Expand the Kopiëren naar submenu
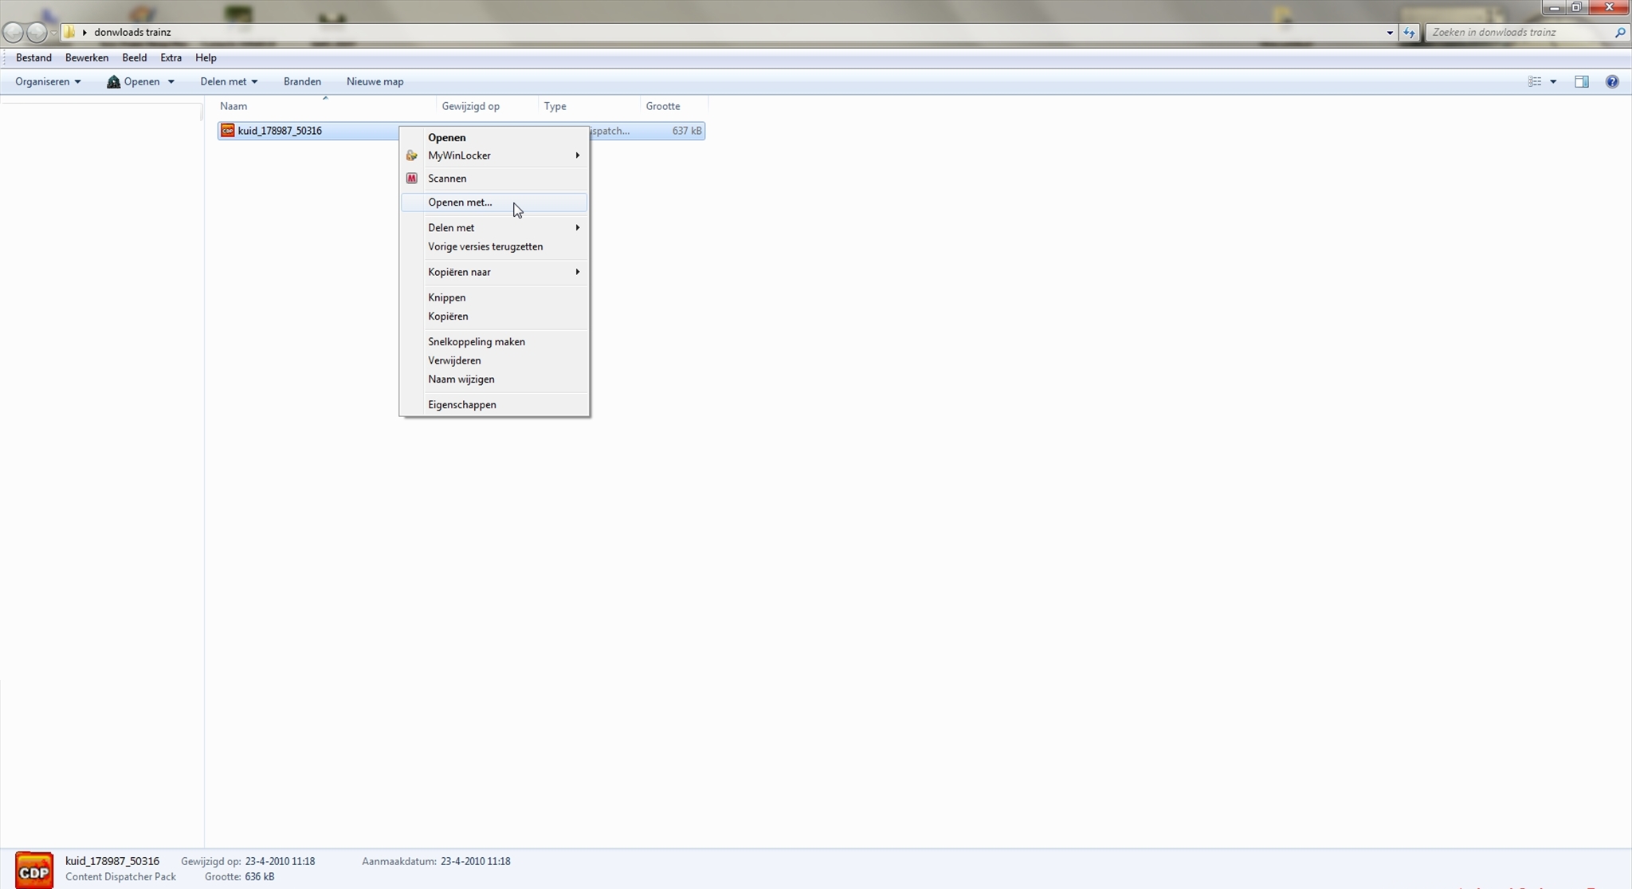Viewport: 1632px width, 889px height. tap(578, 272)
